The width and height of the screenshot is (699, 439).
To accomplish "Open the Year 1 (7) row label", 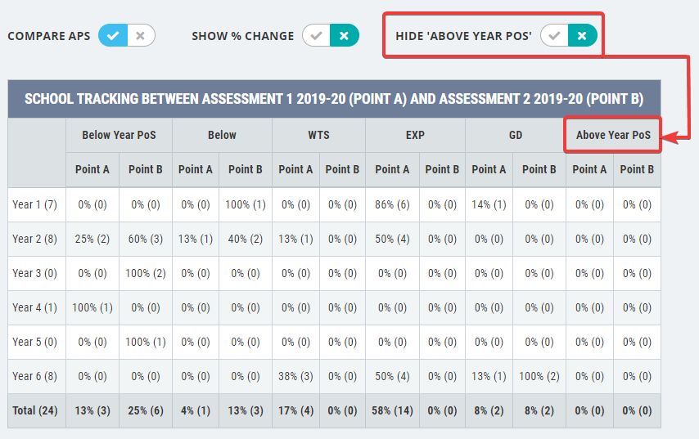I will 34,204.
